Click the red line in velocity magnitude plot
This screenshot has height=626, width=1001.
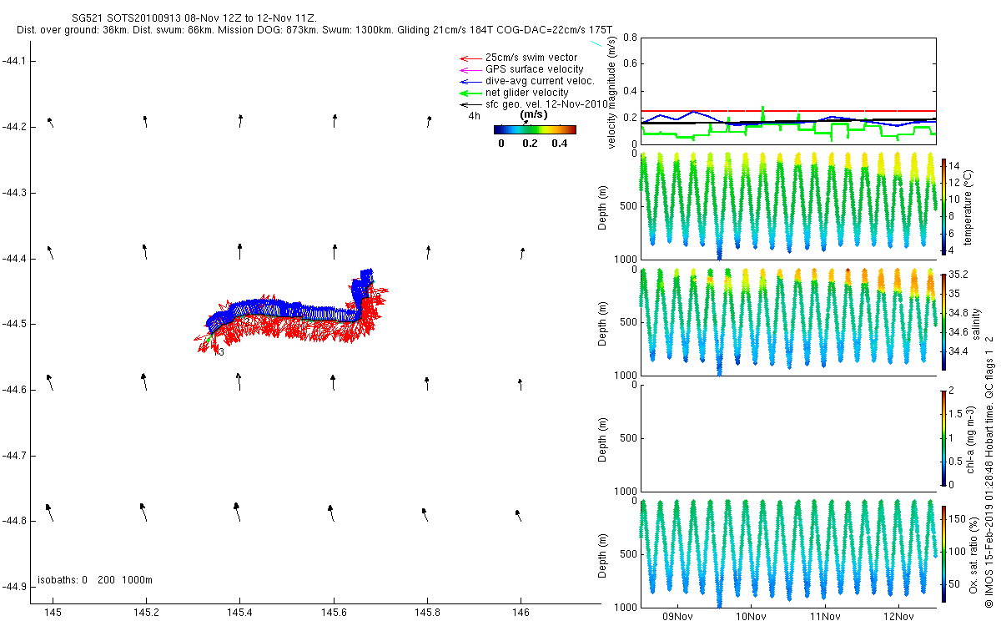(787, 111)
